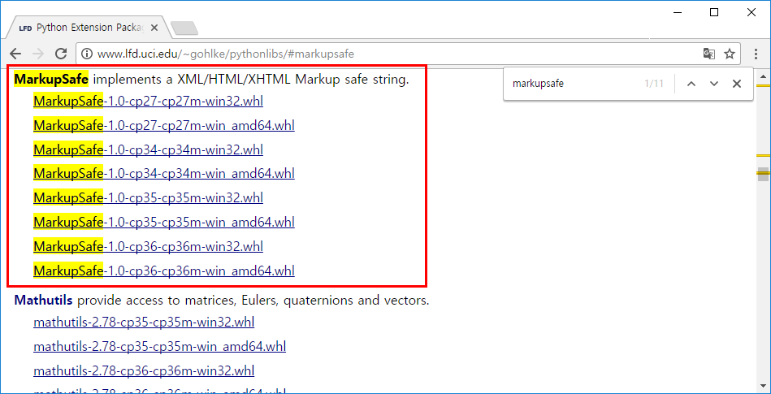
Task: Go back to the previous page
Action: pos(15,54)
